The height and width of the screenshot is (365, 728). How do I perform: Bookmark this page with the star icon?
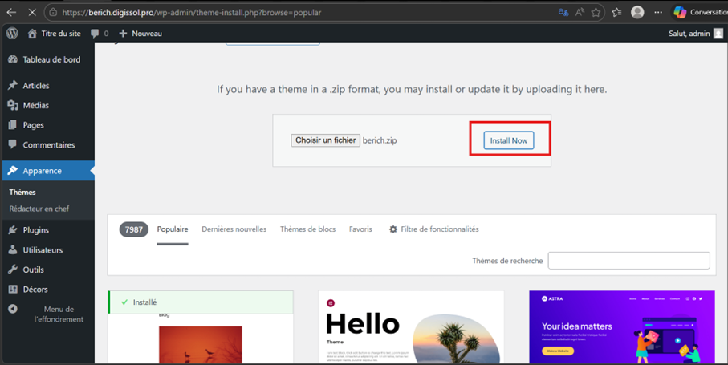tap(596, 13)
